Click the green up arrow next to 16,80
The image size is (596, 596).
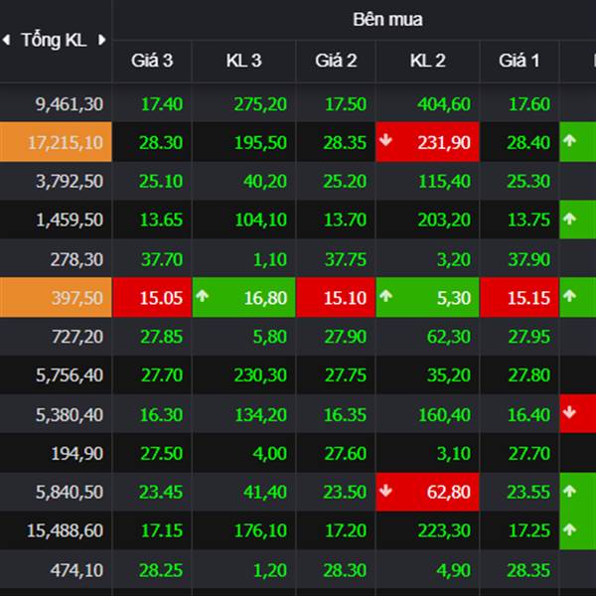point(203,297)
